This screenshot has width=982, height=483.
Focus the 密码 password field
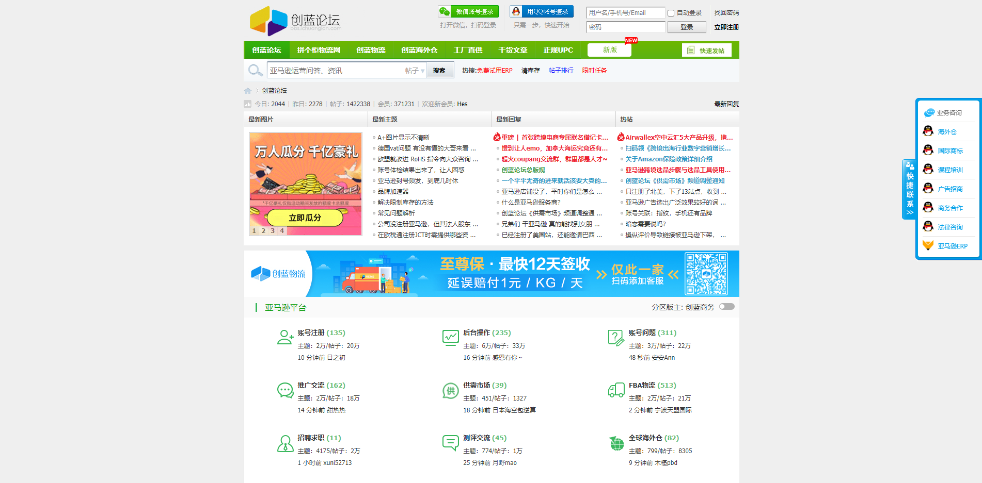point(626,27)
